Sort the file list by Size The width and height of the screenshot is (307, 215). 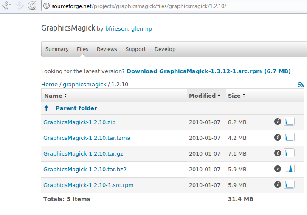click(237, 96)
